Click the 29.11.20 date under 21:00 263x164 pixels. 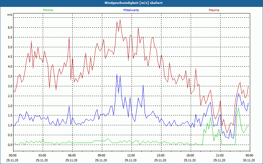click(219, 160)
